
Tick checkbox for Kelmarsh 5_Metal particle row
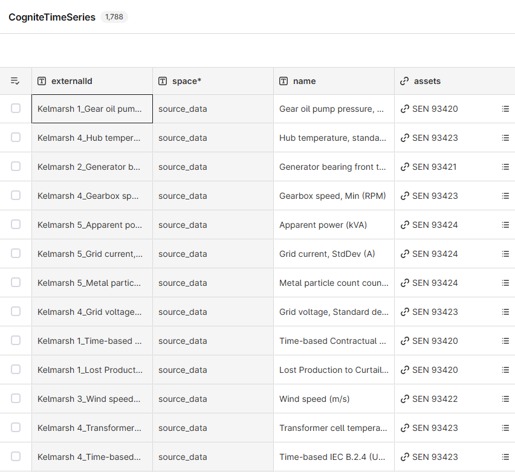point(16,282)
